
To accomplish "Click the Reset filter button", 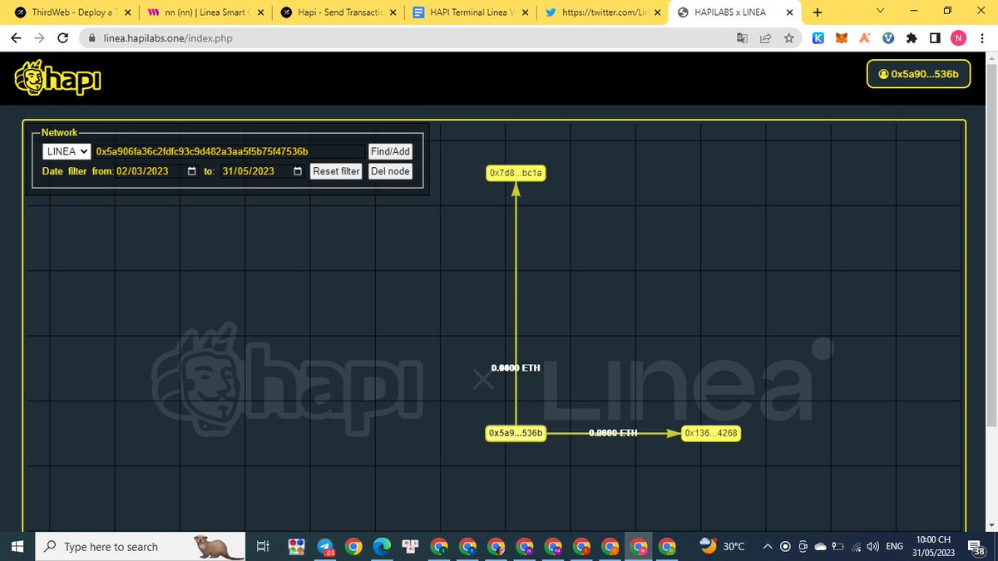I will click(335, 171).
